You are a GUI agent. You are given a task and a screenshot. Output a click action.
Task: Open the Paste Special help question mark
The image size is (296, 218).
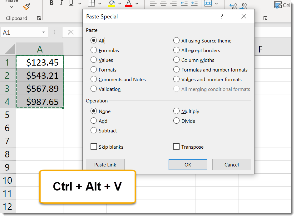pos(222,17)
